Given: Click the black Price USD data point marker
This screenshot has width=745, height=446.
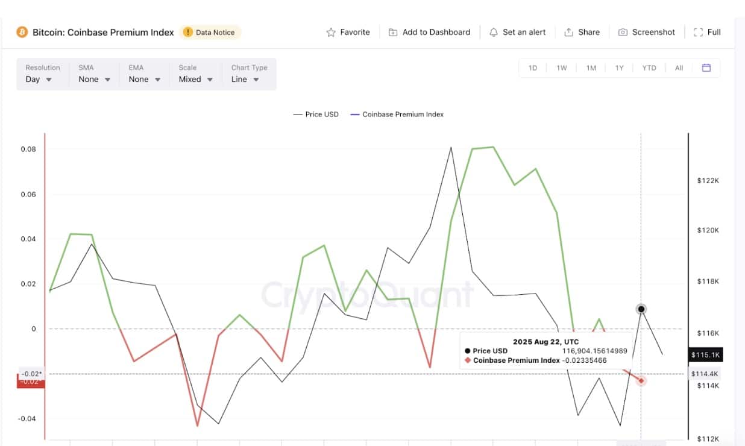Looking at the screenshot, I should click(641, 309).
